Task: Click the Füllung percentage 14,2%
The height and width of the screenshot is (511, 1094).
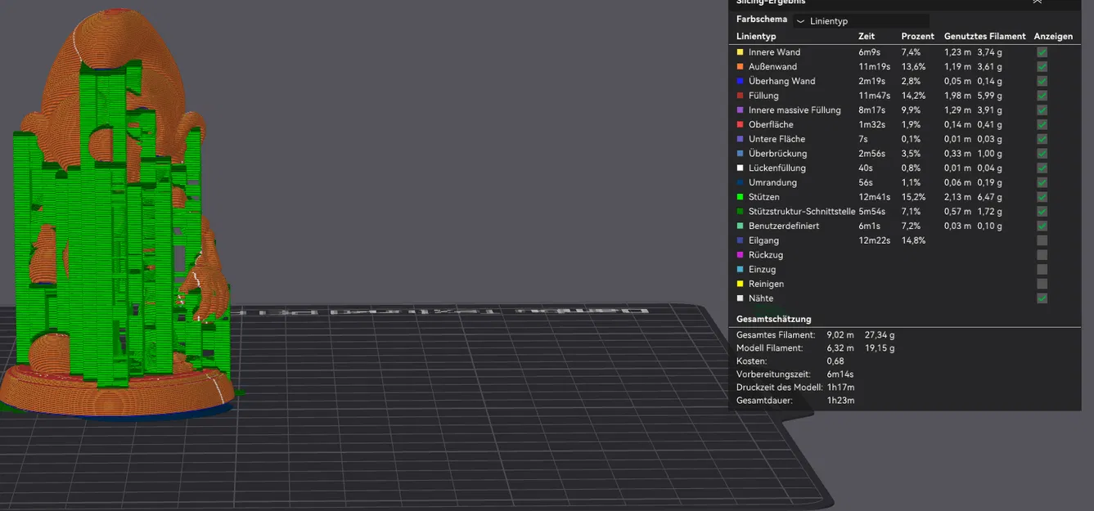Action: 914,96
